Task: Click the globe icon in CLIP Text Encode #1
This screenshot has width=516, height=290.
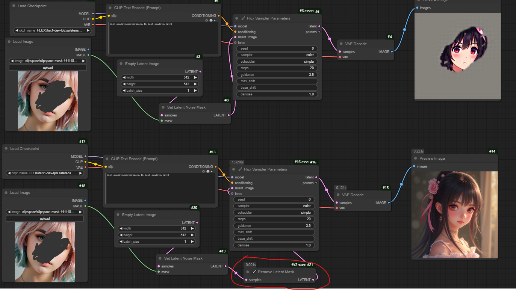Action: 211,20
